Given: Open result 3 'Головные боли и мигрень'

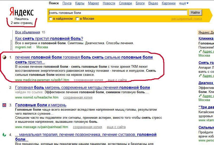Looking at the screenshot, I should pyautogui.click(x=41, y=105).
